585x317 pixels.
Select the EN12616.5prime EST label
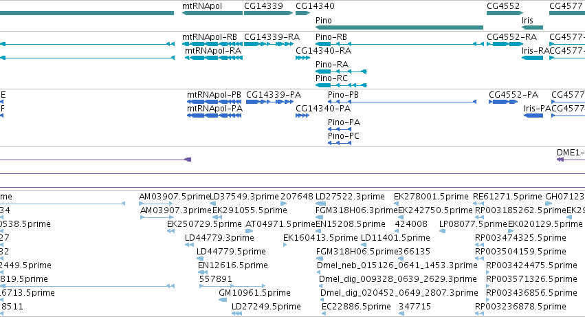click(x=233, y=266)
